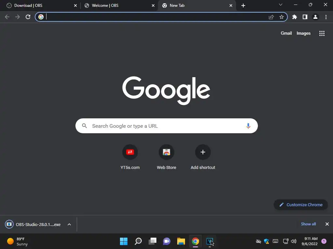Show all downloads
333x249 pixels.
coord(308,224)
